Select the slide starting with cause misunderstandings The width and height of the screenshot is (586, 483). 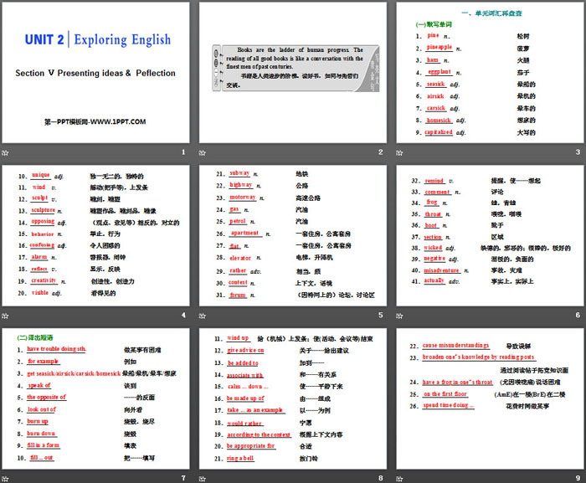click(489, 398)
